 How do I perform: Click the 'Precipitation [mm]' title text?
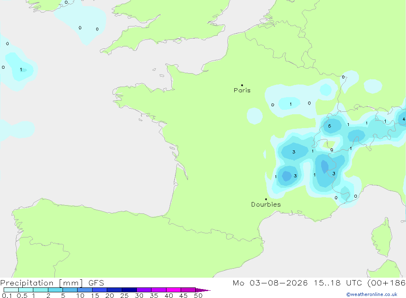click(x=41, y=283)
